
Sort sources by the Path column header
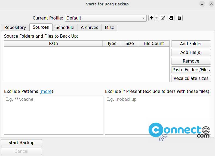pyautogui.click(x=53, y=44)
